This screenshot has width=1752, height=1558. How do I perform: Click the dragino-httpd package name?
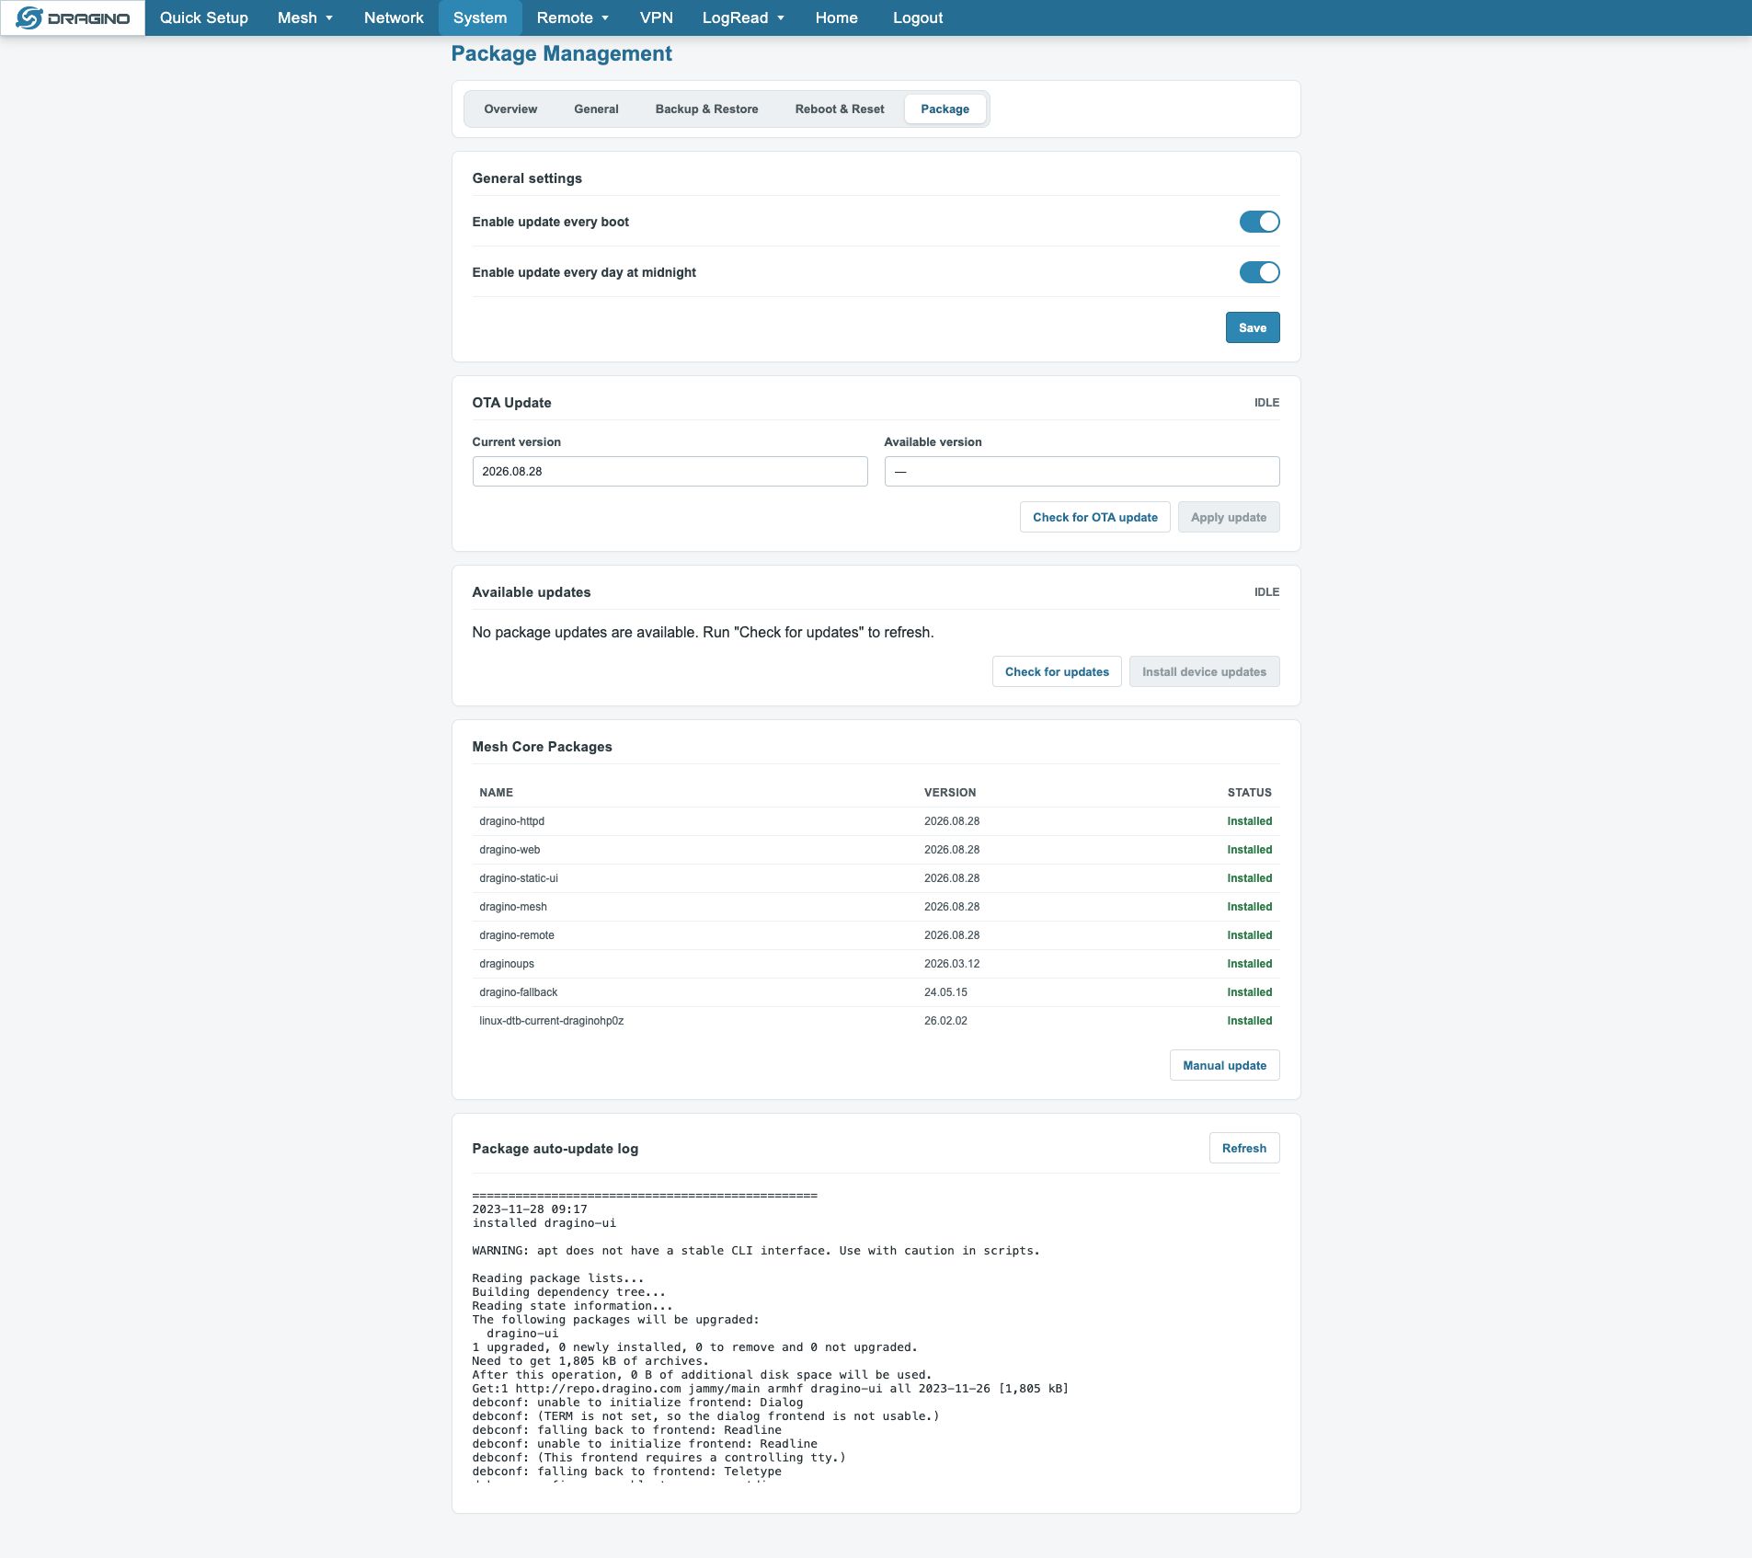(x=511, y=821)
